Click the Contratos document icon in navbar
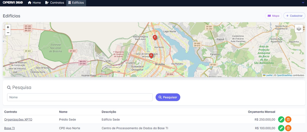 tap(47, 3)
